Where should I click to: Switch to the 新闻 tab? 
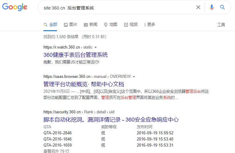[x=91, y=24]
